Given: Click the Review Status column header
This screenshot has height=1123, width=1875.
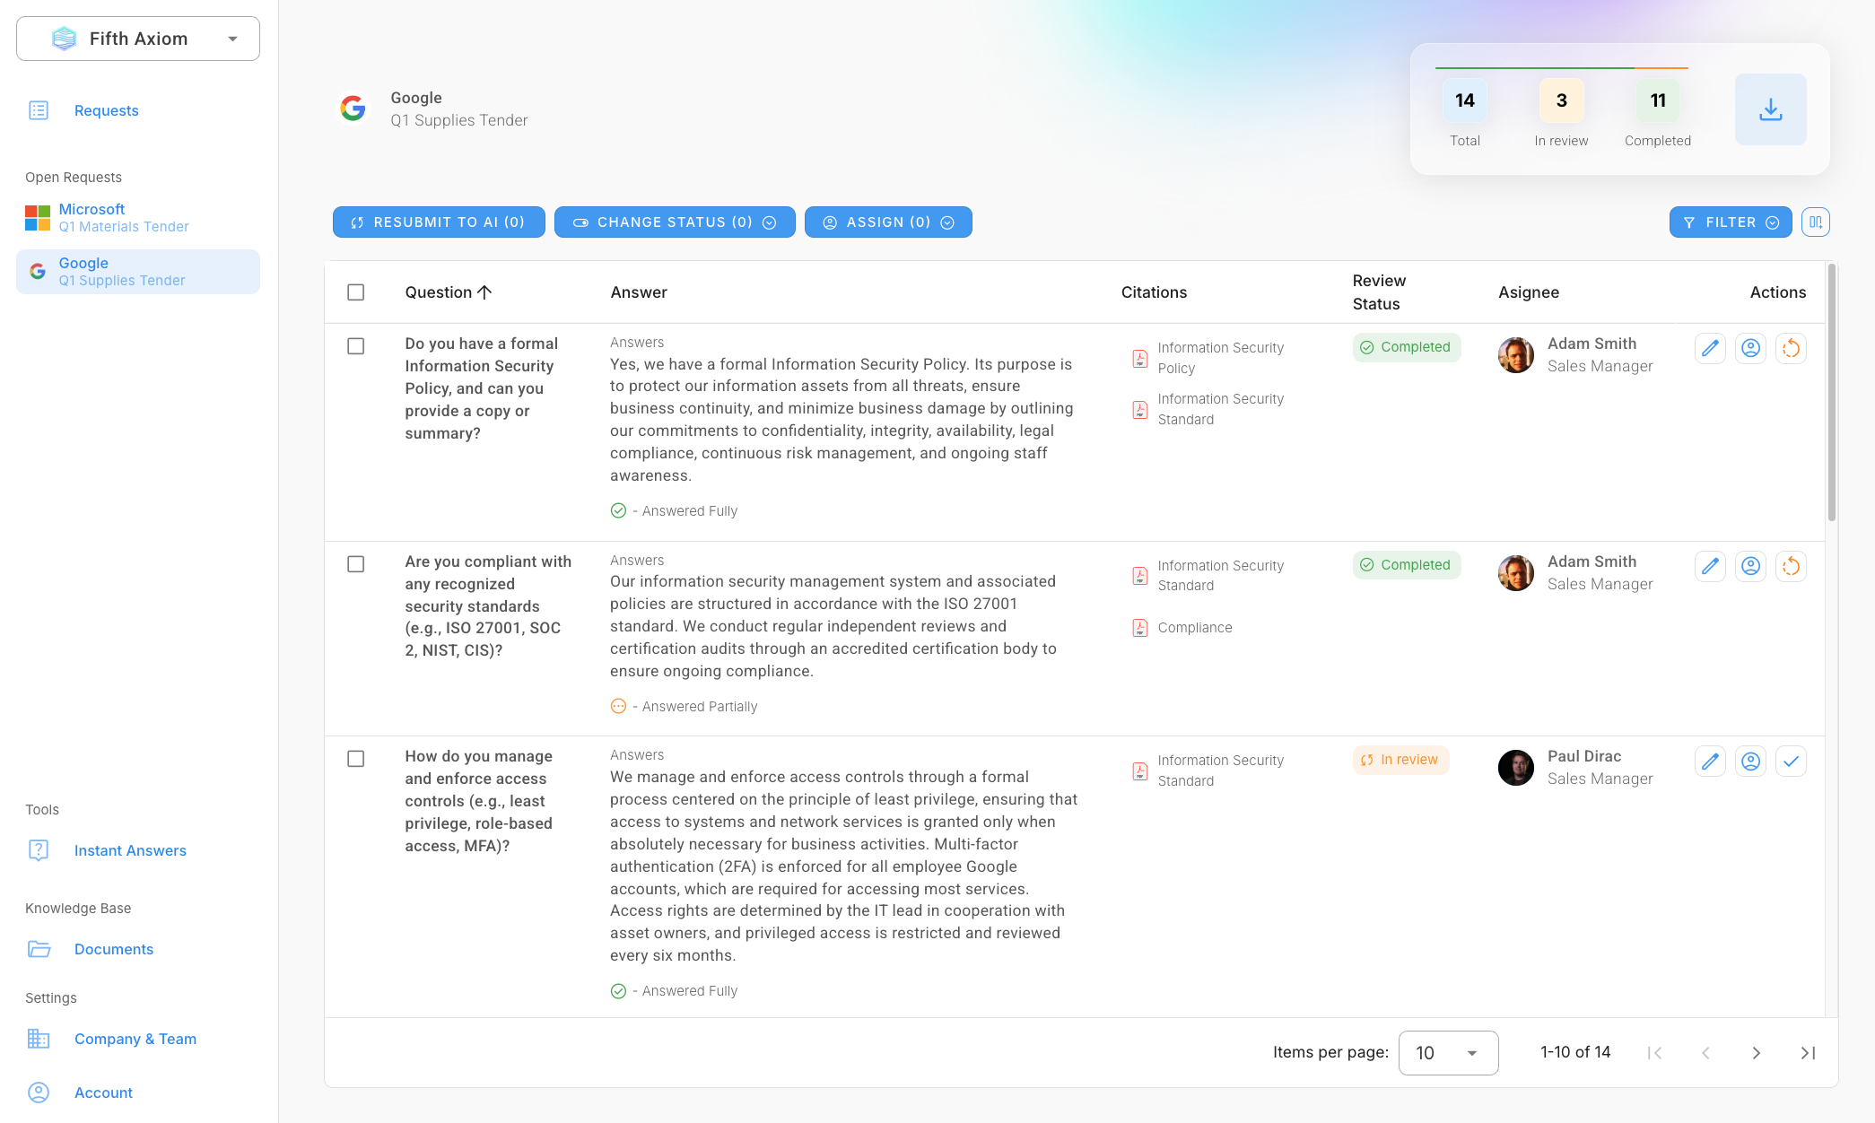Looking at the screenshot, I should pos(1379,292).
